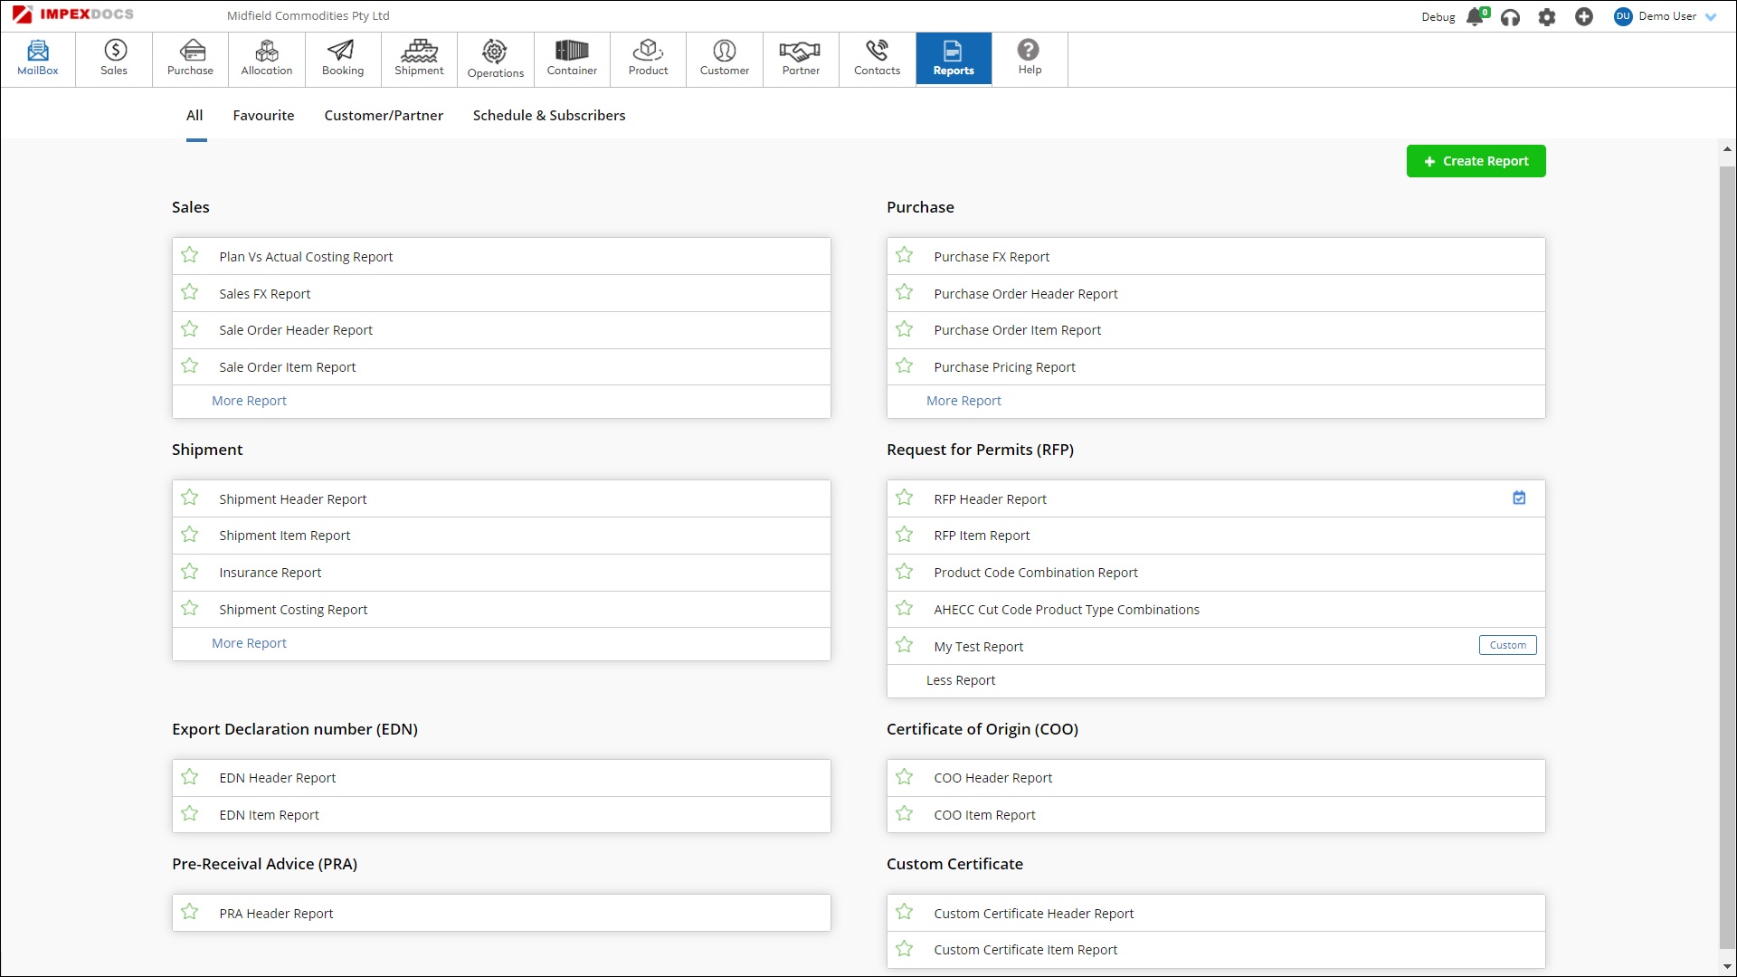Favourite the Sales FX Report star
The image size is (1737, 977).
[x=190, y=292]
